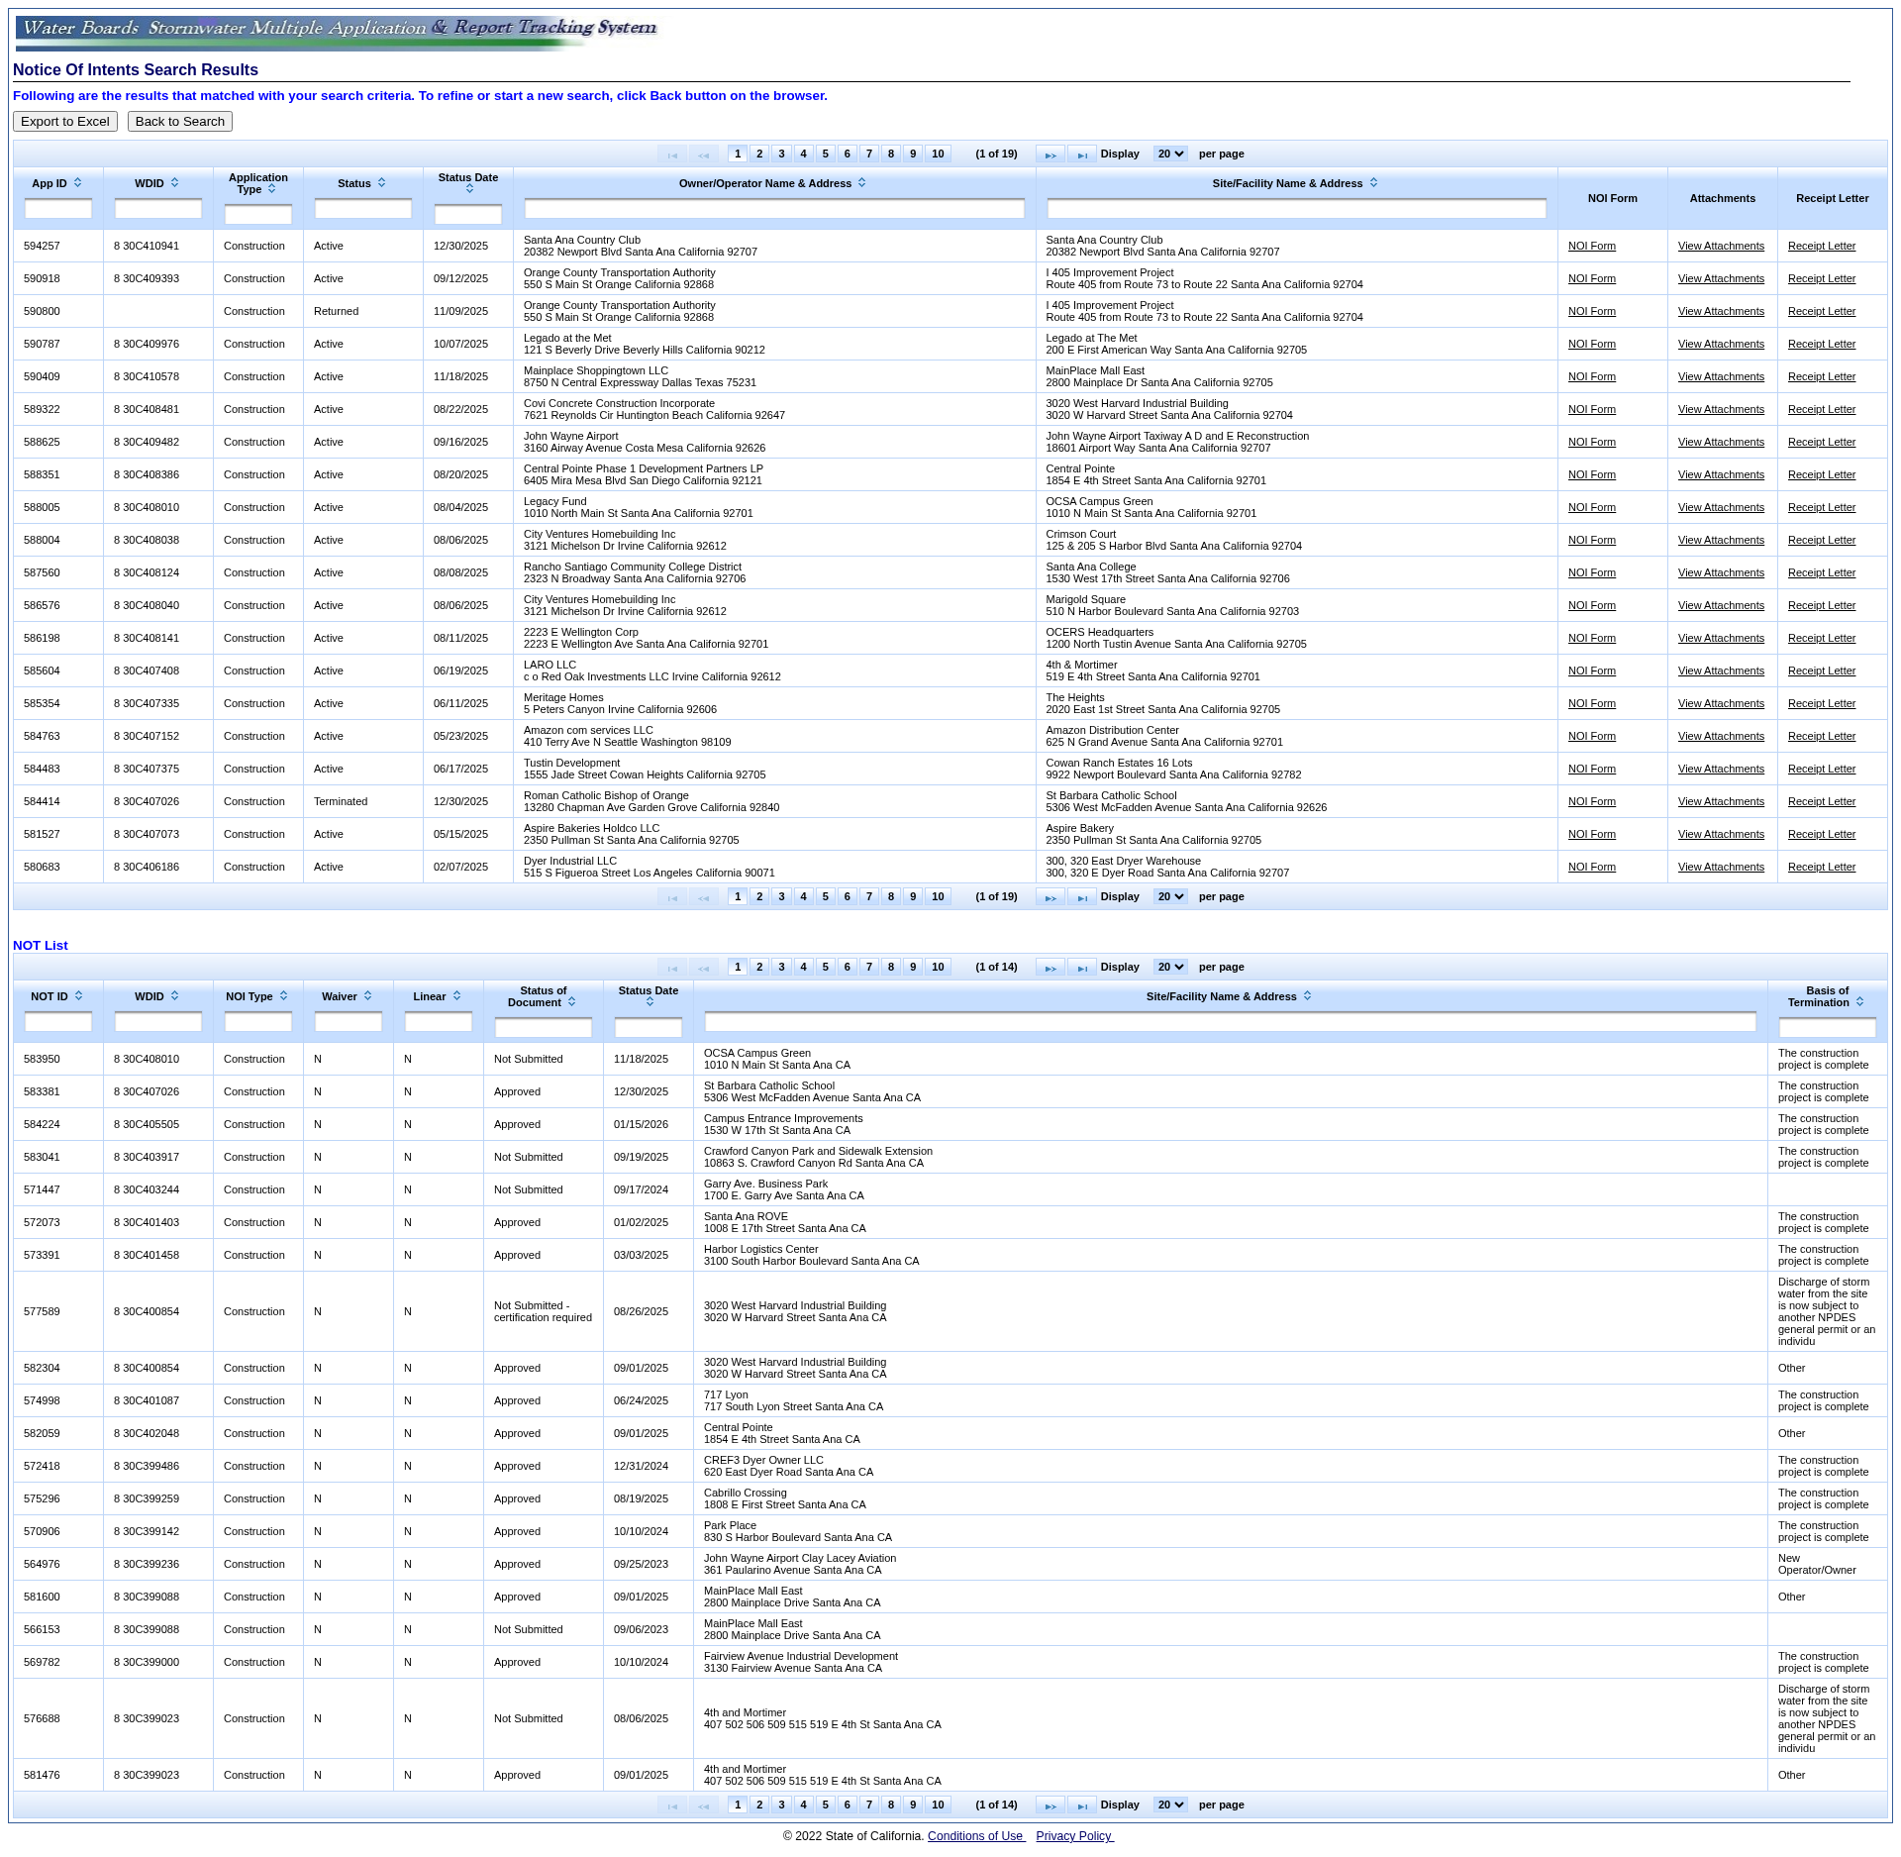Click sort icon next to Status column
This screenshot has height=1857, width=1901.
(x=381, y=183)
